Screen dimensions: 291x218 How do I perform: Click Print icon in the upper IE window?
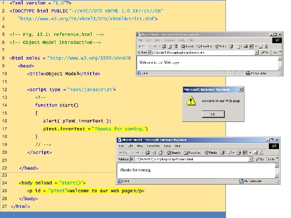coord(246,46)
